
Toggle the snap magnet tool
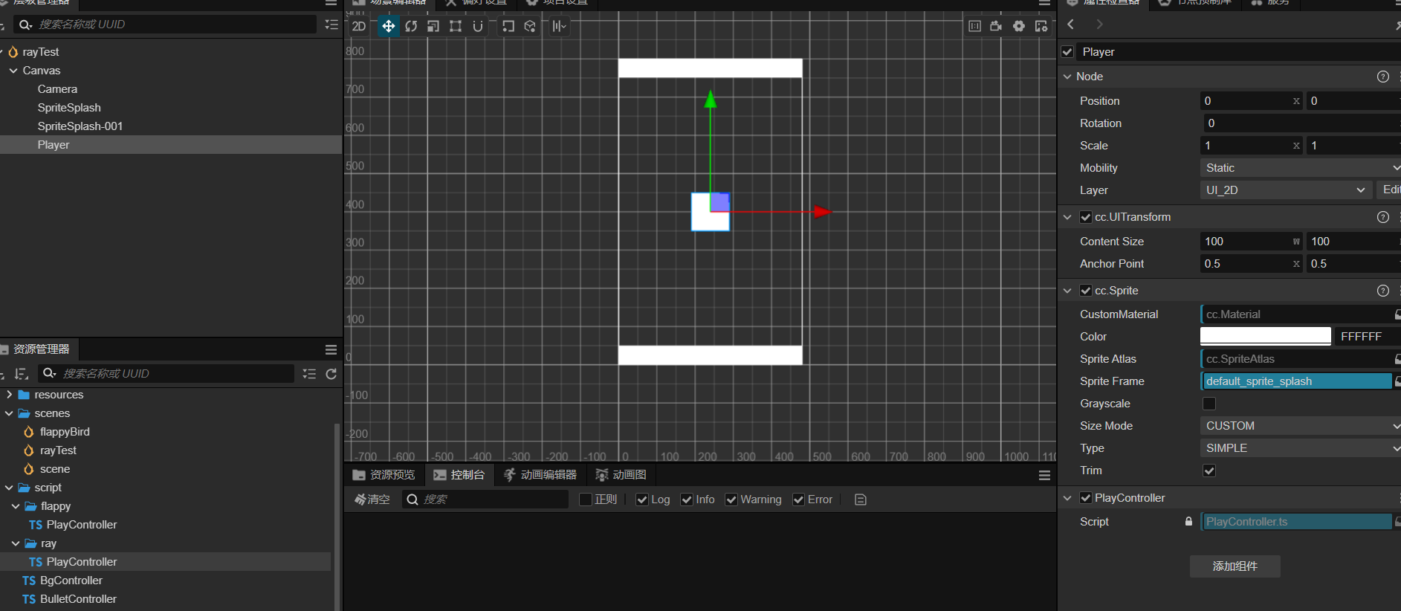point(478,26)
